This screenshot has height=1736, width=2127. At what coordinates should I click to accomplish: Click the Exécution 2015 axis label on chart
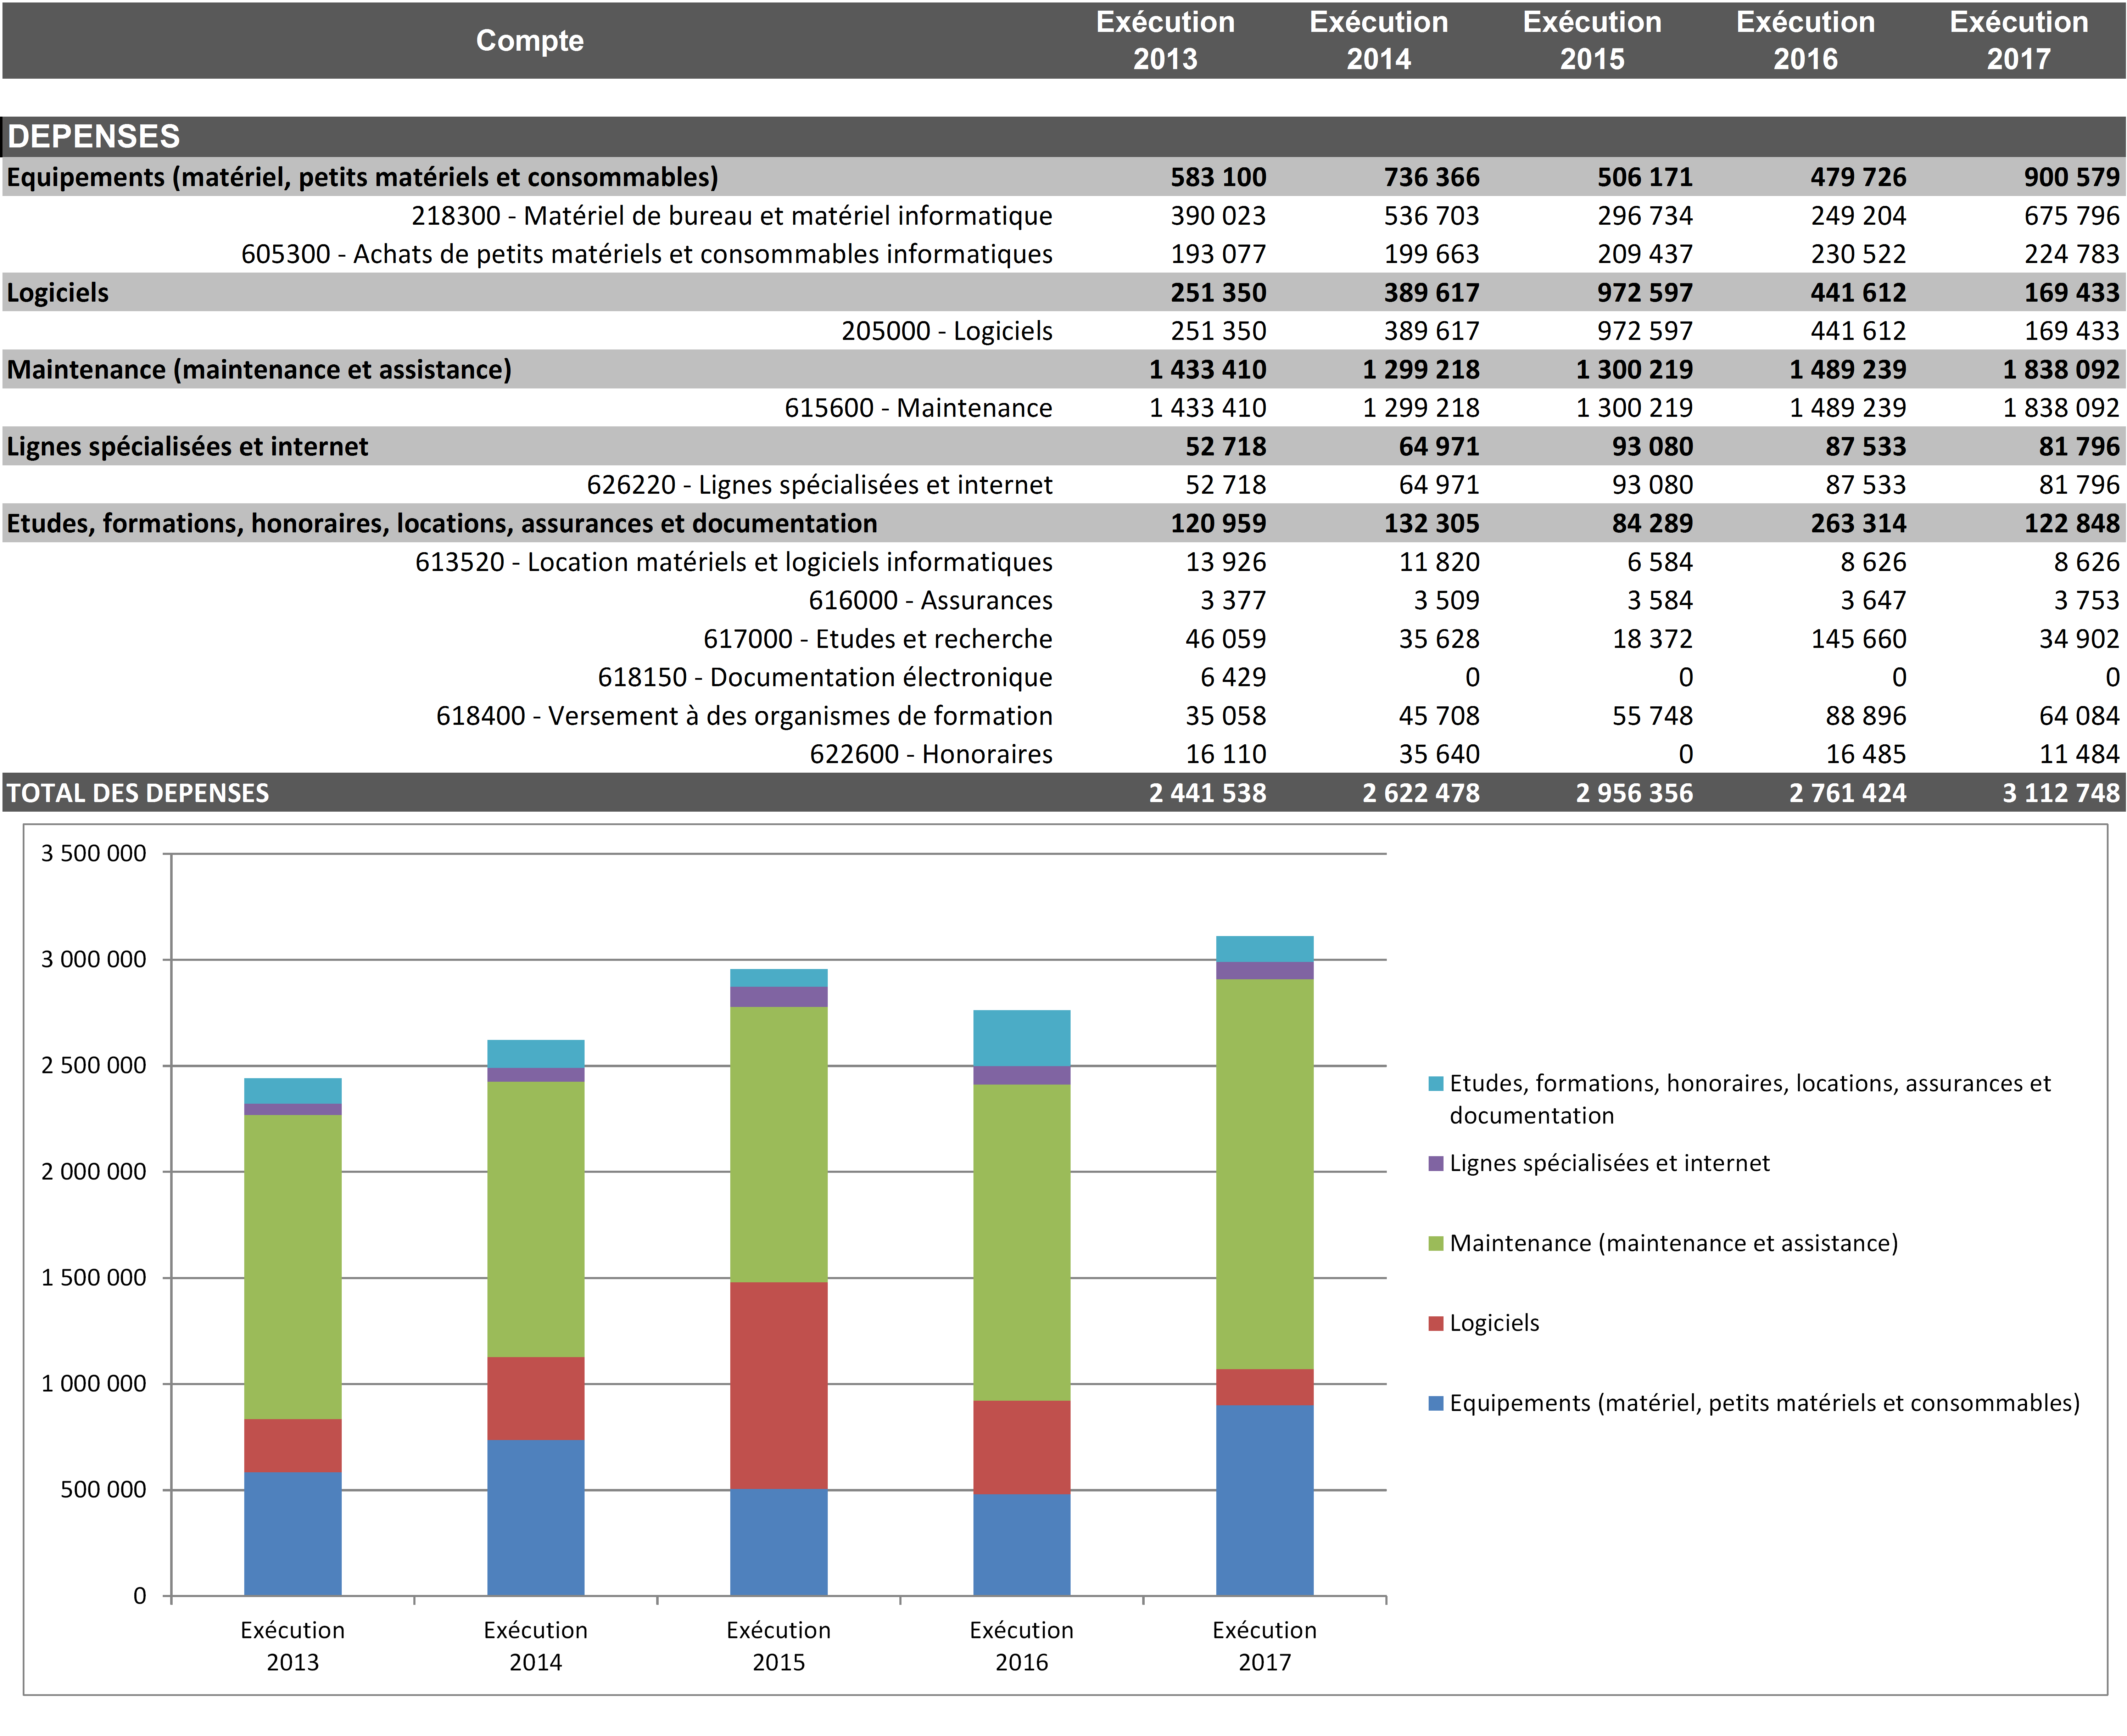coord(778,1646)
